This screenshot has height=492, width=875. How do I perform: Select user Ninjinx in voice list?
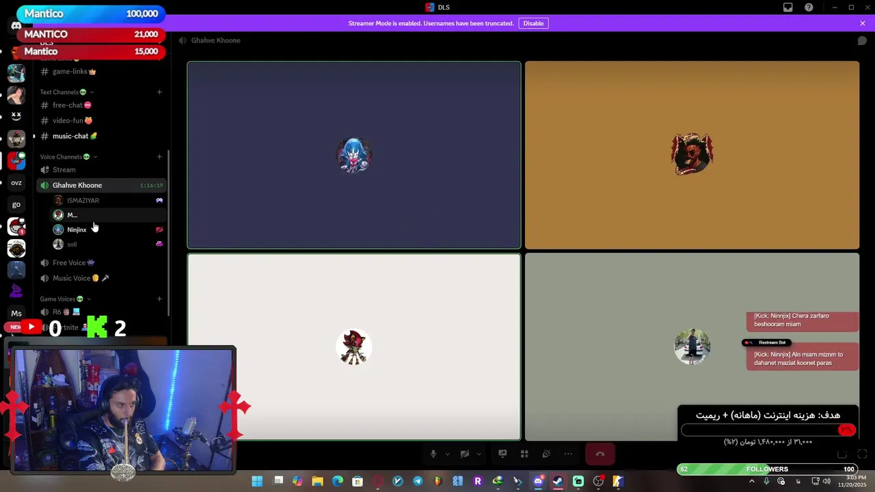108,230
